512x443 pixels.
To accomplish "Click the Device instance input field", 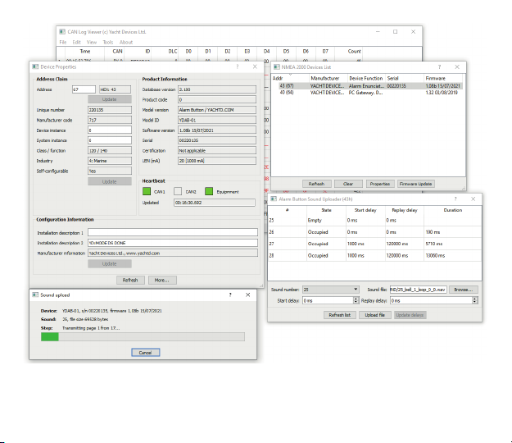I will (x=110, y=130).
